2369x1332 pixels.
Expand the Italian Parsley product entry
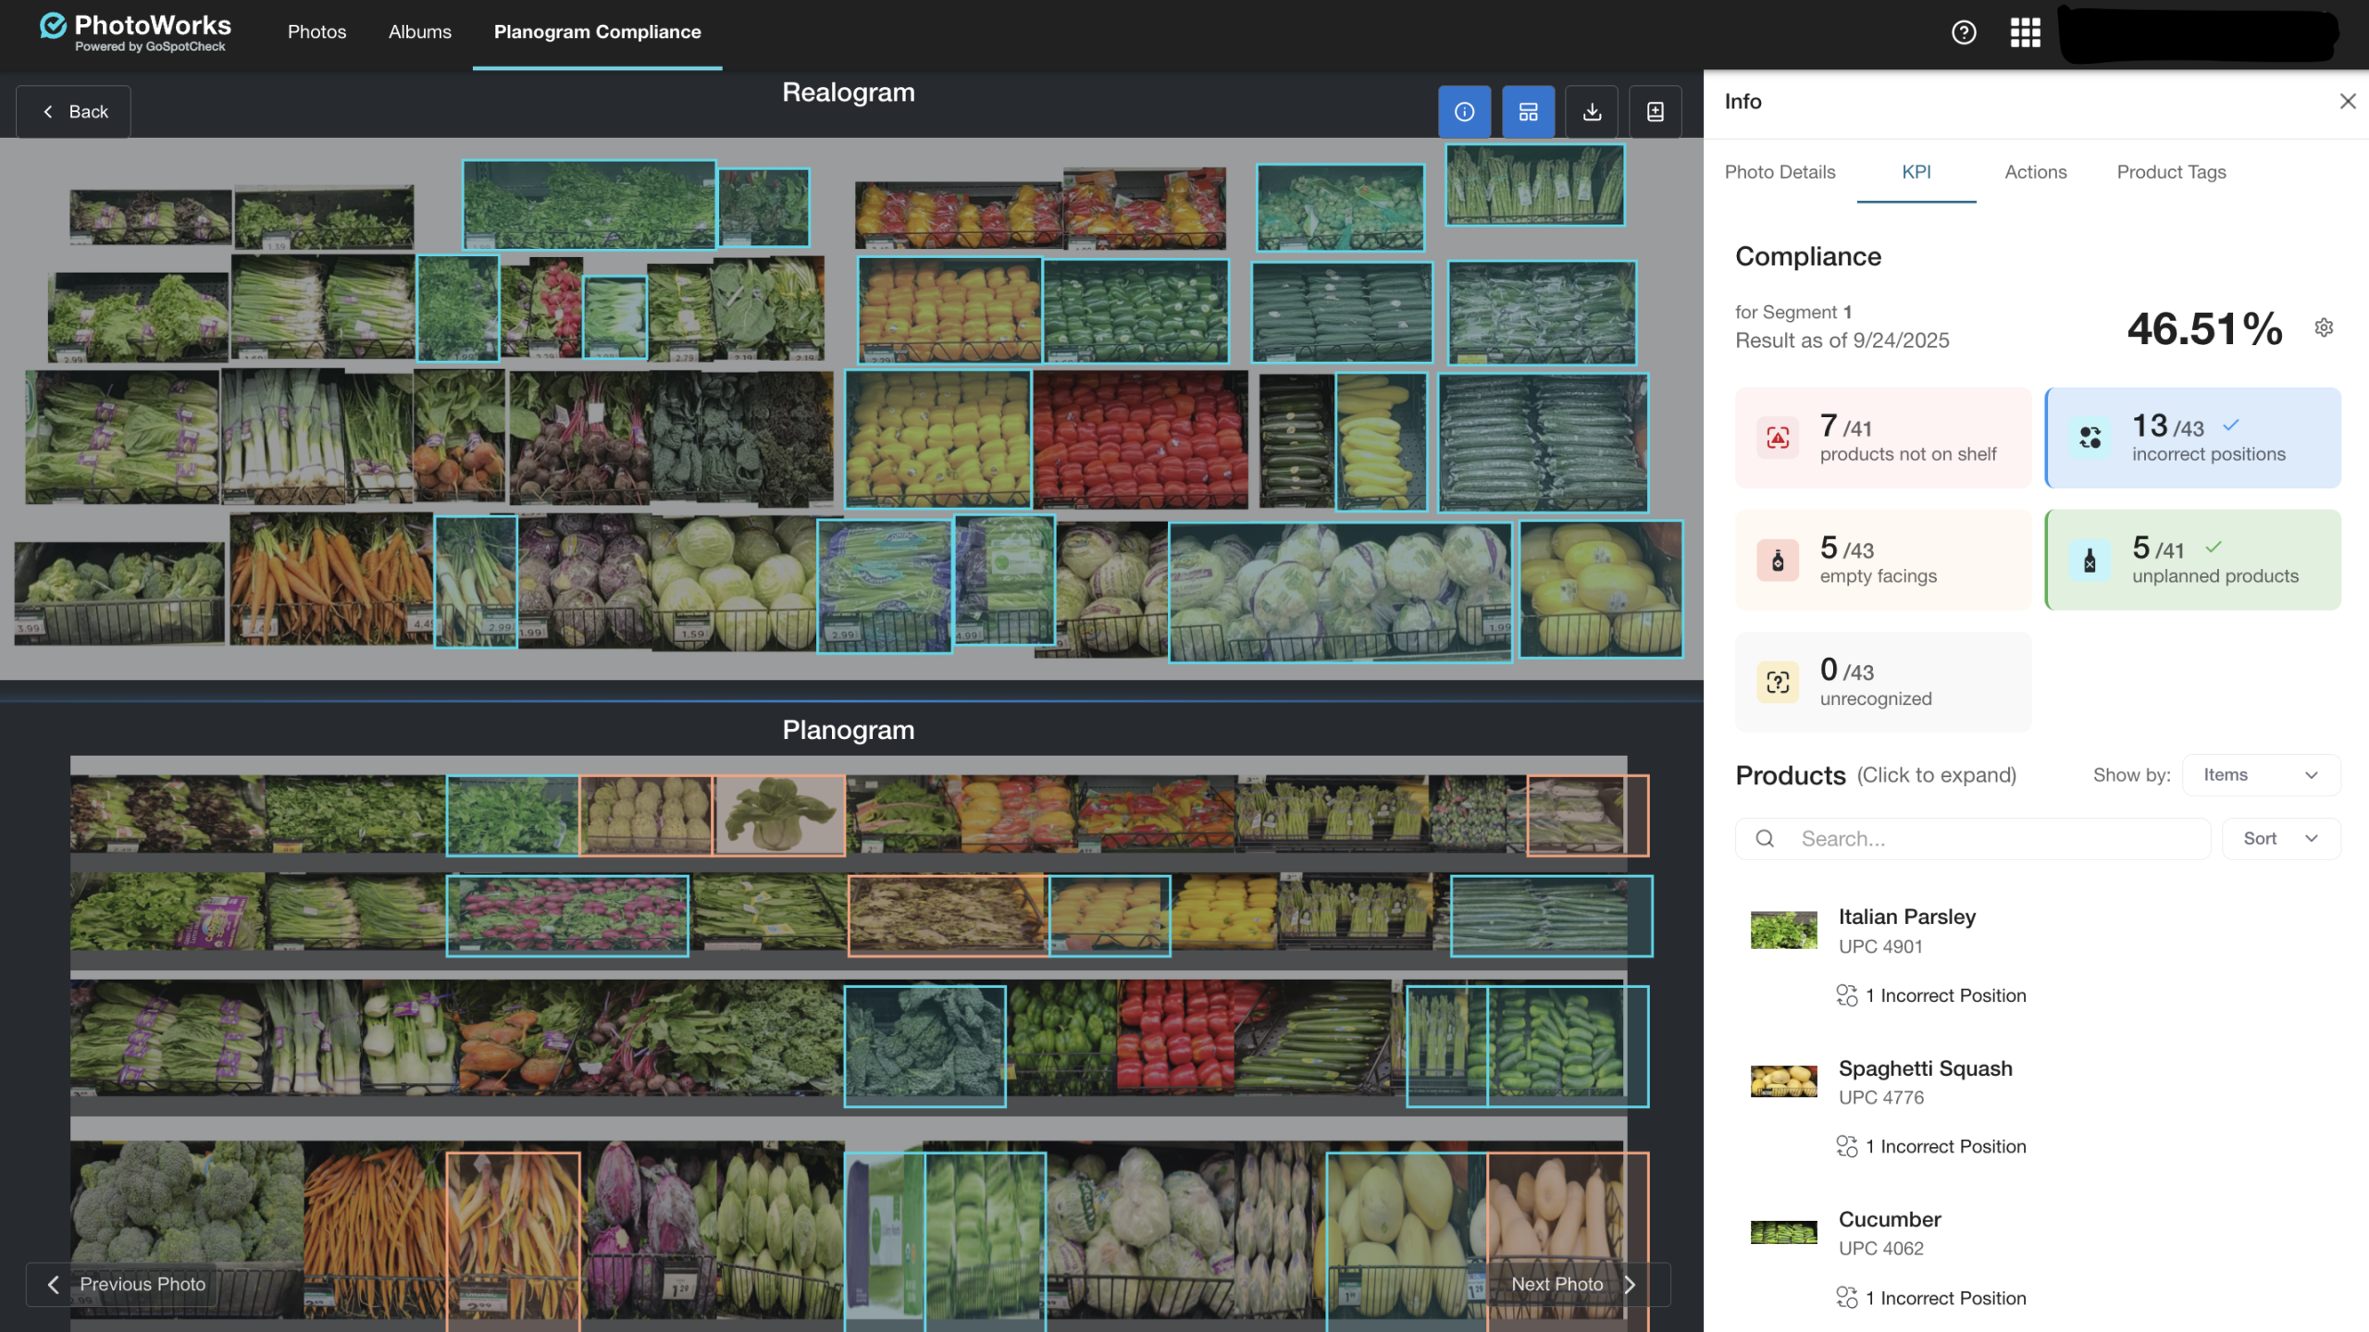[1906, 917]
